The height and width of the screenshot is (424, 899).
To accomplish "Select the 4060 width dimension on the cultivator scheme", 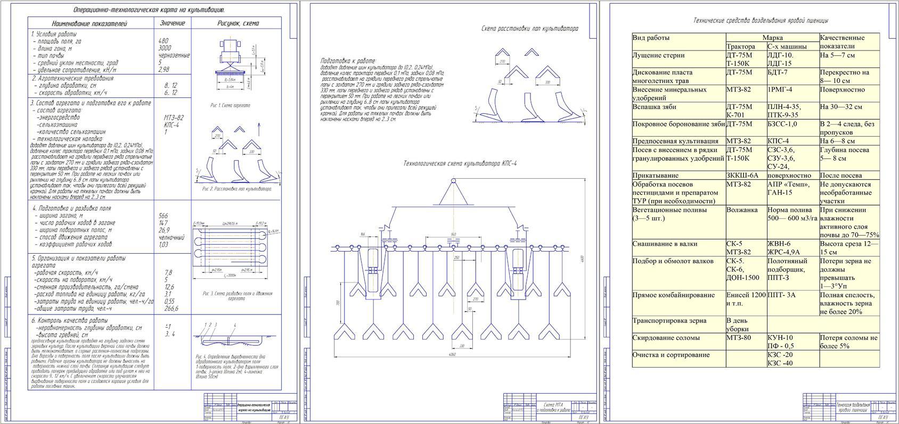I will click(x=452, y=354).
